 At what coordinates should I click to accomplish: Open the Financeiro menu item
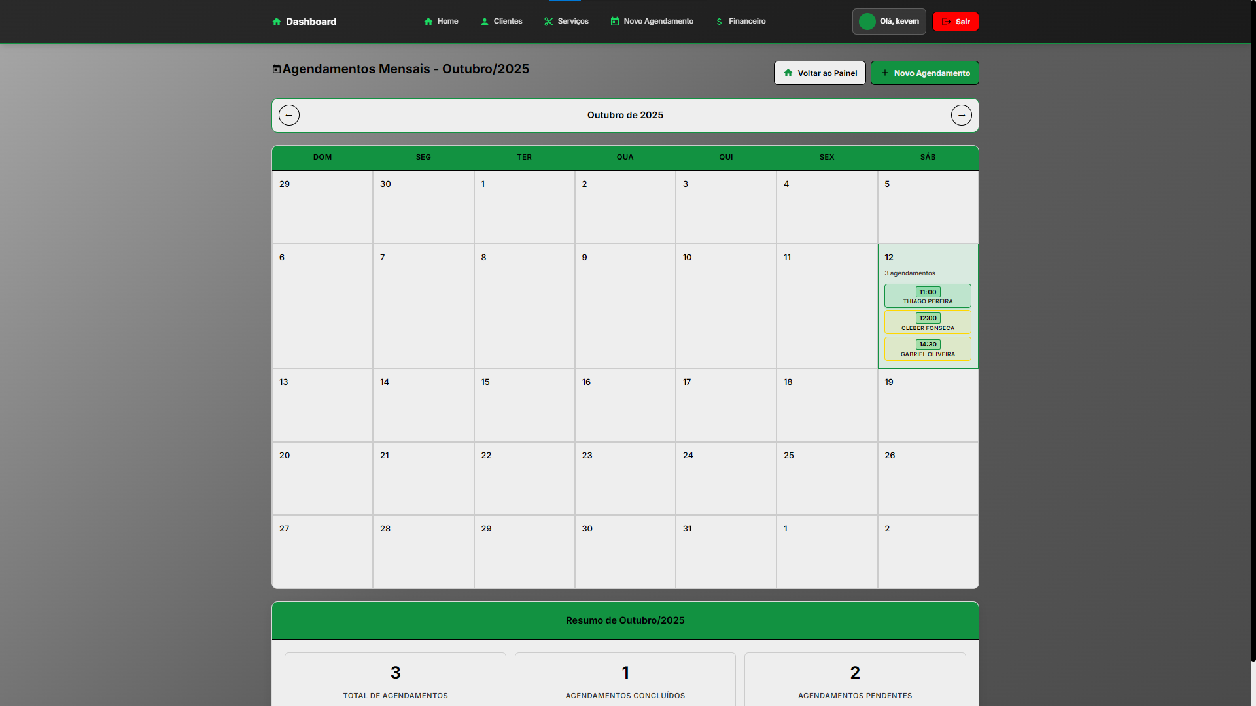[x=747, y=22]
